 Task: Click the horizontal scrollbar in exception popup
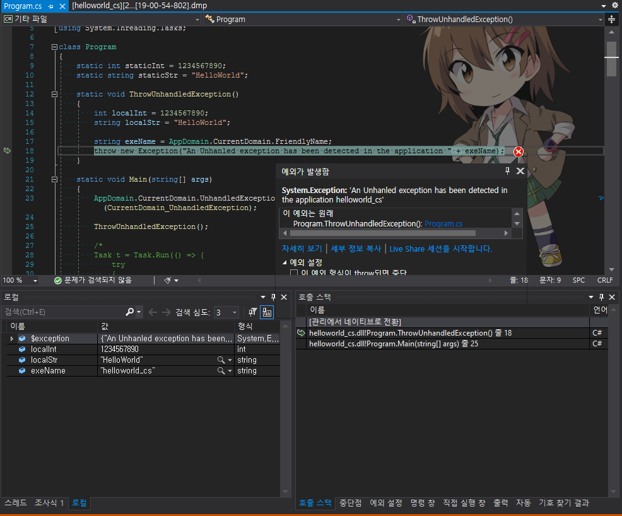[383, 233]
